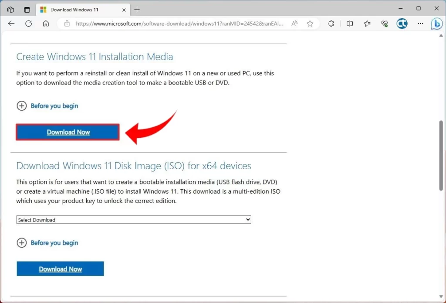Image resolution: width=446 pixels, height=303 pixels.
Task: Expand Before you begin under Installation Media
Action: point(47,106)
